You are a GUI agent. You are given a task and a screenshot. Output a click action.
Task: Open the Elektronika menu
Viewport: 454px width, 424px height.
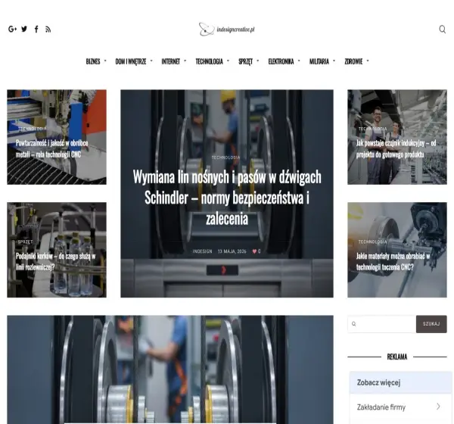click(281, 61)
